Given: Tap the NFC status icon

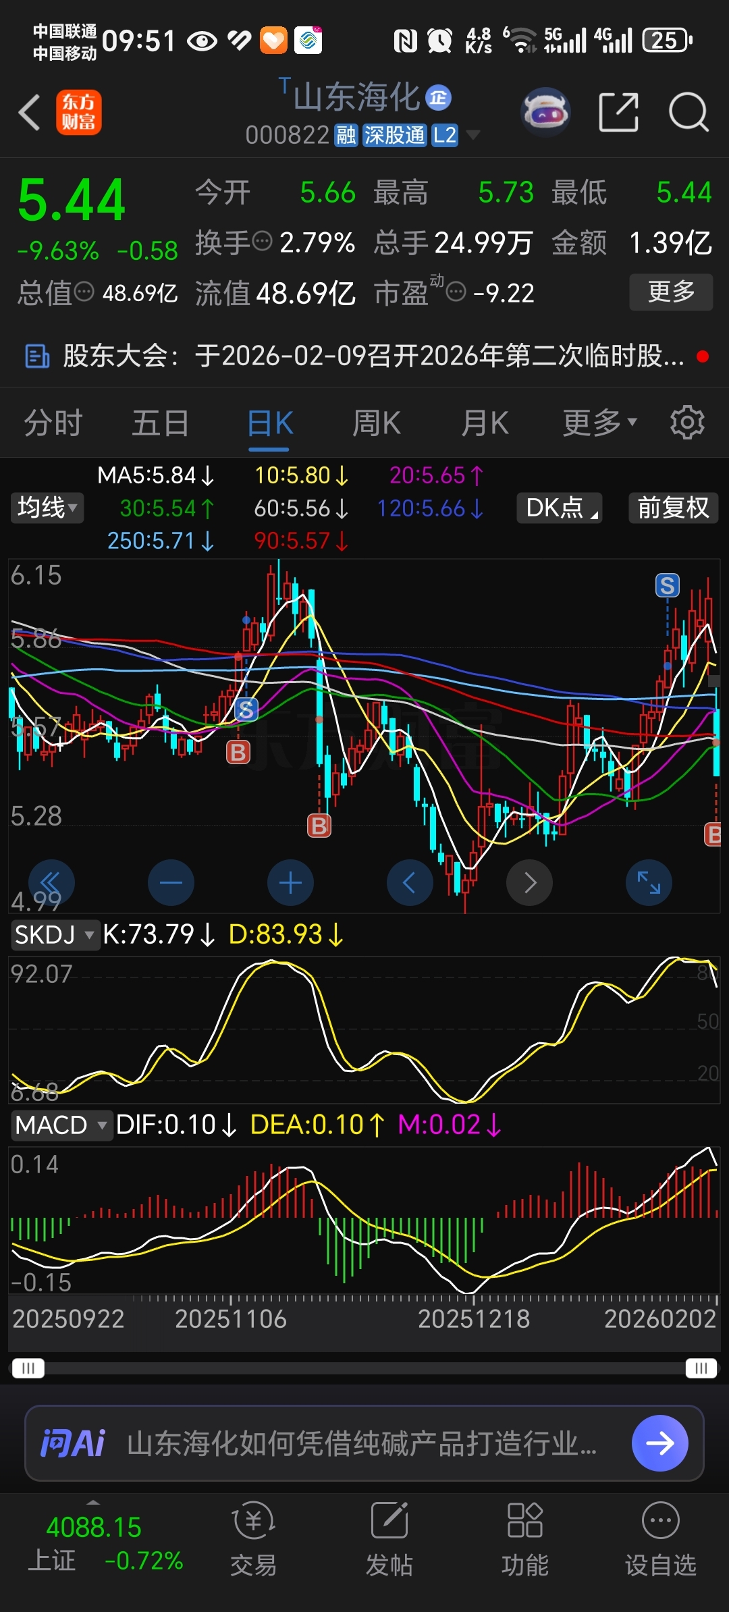Looking at the screenshot, I should click(x=405, y=41).
